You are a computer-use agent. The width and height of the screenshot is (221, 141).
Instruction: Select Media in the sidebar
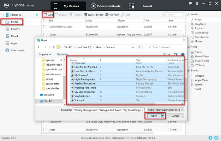(12, 22)
